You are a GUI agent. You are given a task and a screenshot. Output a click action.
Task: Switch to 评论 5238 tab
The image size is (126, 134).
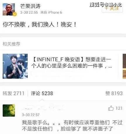pos(42,93)
